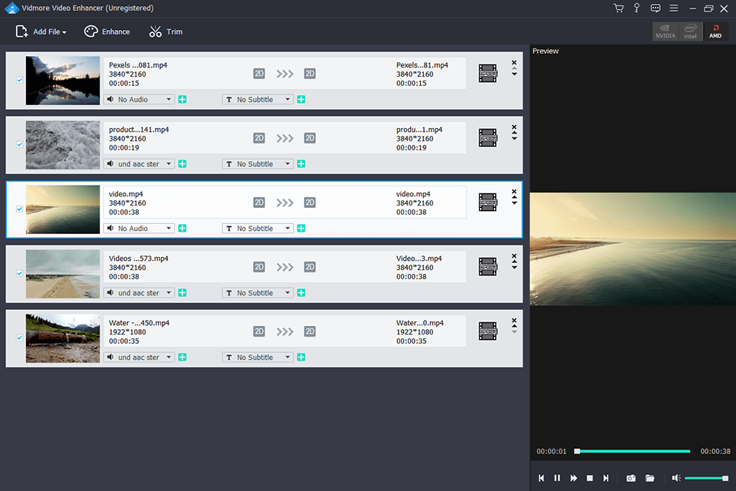Toggle source 2D mode for Water -...450.mp4
The image size is (736, 491).
tap(259, 331)
